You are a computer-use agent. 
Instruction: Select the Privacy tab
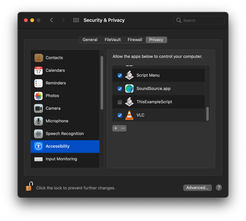coord(156,40)
